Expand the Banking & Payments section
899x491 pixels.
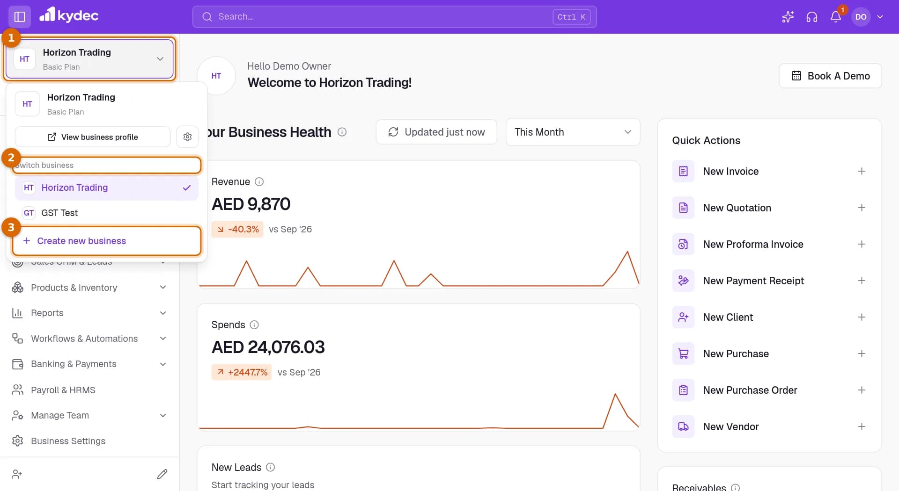(89, 364)
